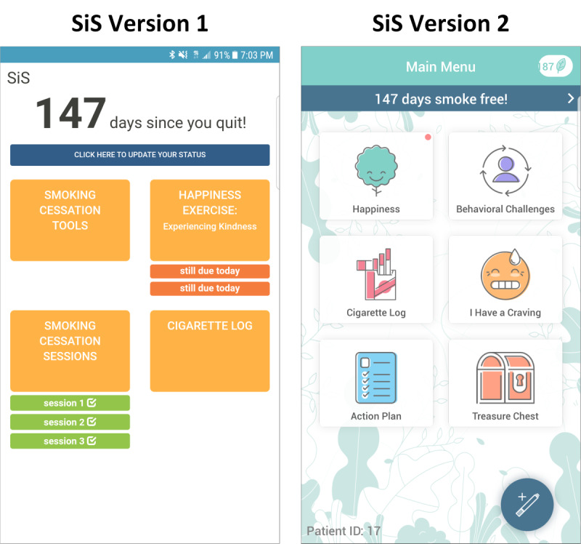The image size is (581, 544).
Task: Open completed session 2 button
Action: coord(70,422)
